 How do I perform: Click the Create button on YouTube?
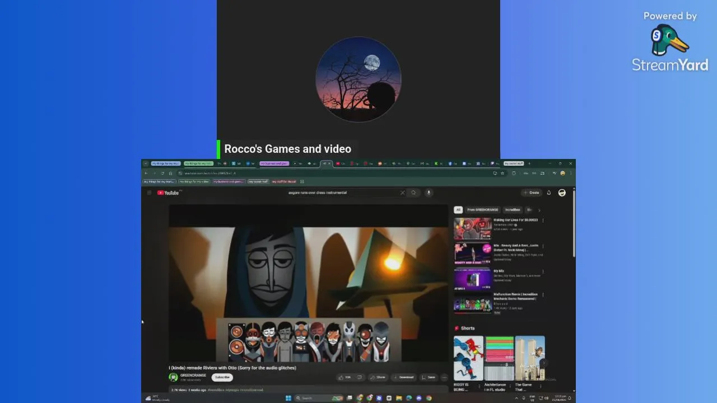tap(531, 193)
